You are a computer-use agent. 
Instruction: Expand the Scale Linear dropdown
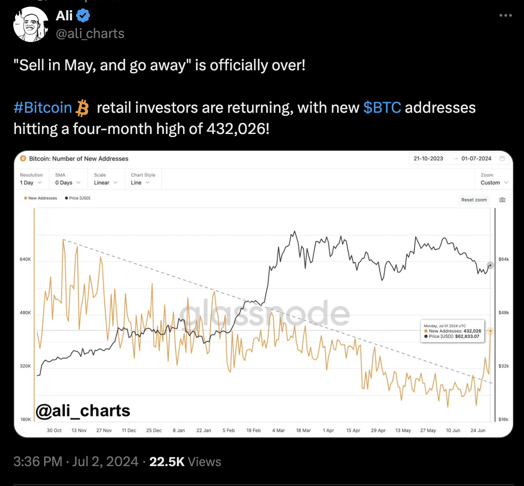click(x=106, y=183)
